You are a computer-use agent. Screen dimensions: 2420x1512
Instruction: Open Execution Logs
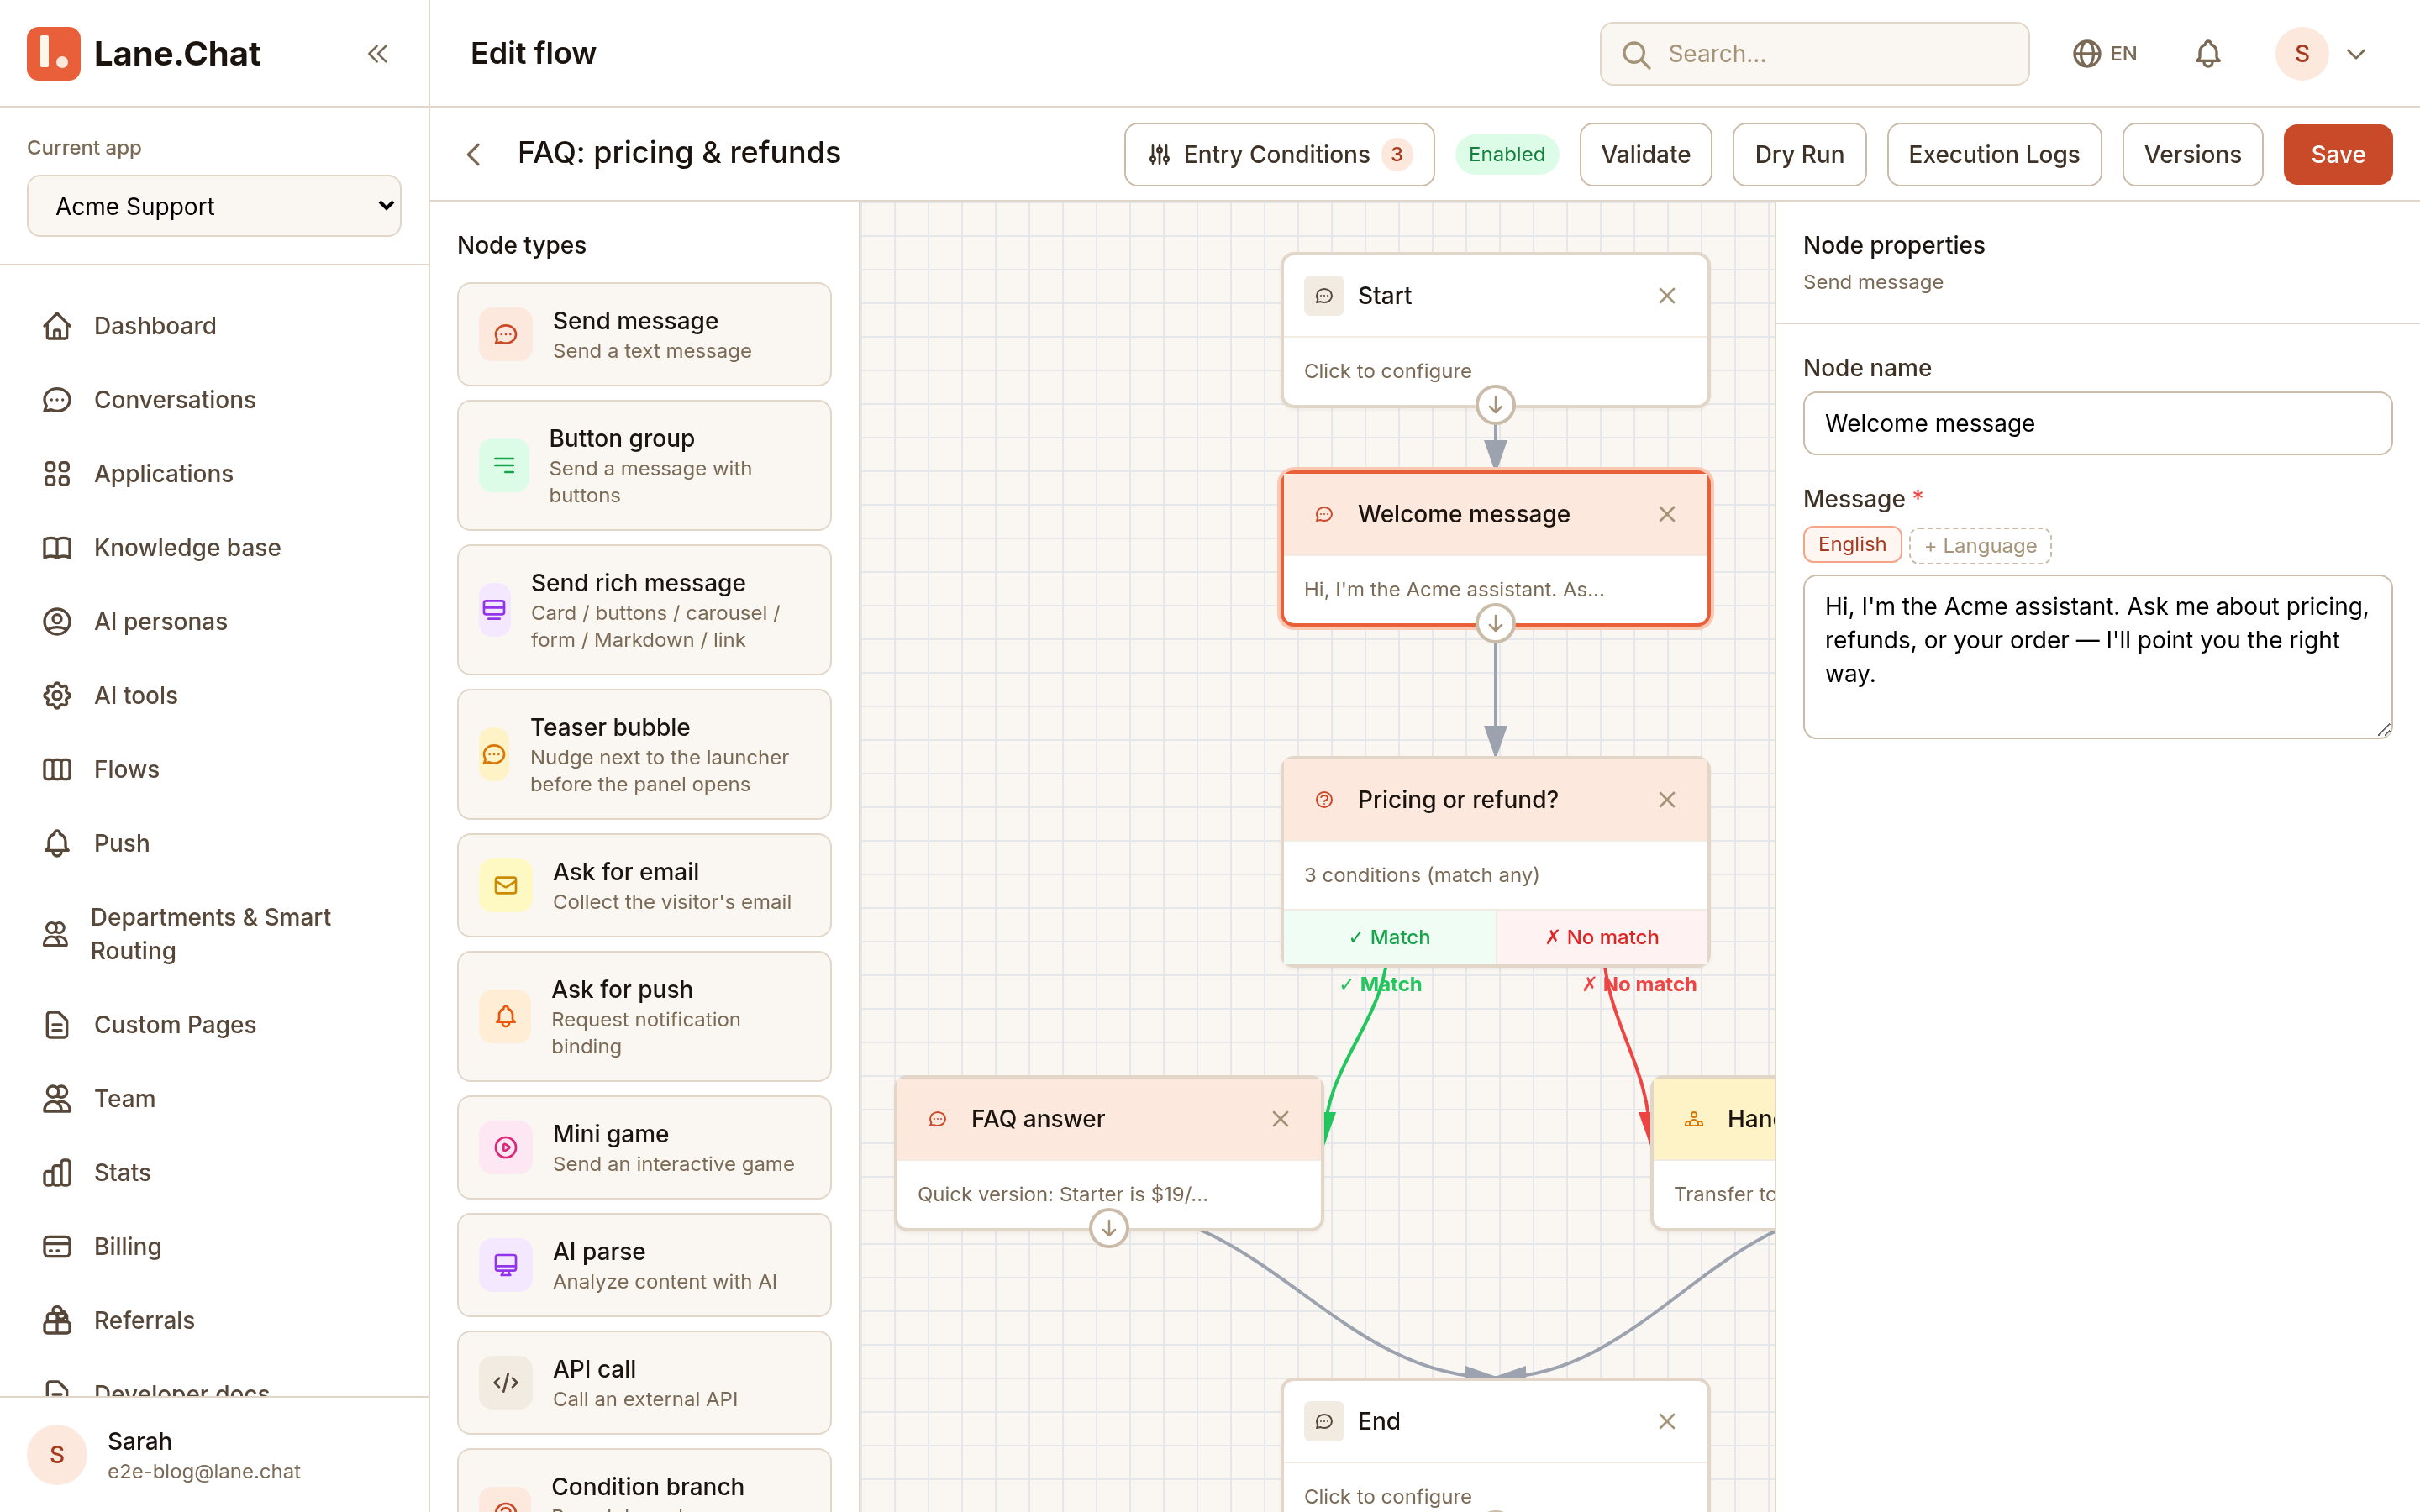pos(1993,154)
